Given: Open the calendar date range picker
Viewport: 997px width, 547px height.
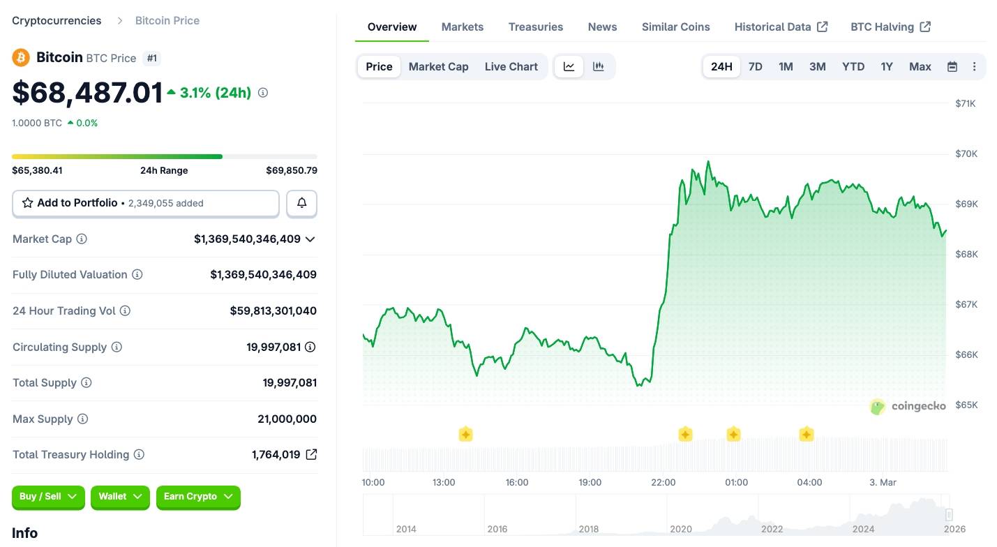Looking at the screenshot, I should pos(952,66).
